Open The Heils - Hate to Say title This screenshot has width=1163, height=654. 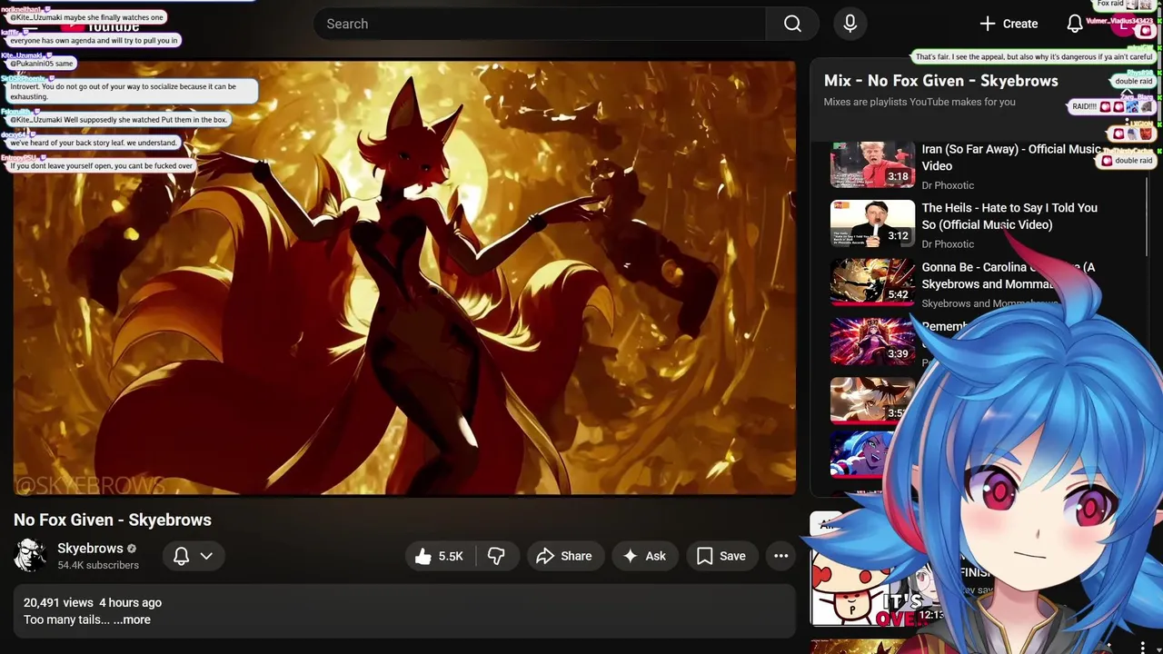[x=1009, y=216]
